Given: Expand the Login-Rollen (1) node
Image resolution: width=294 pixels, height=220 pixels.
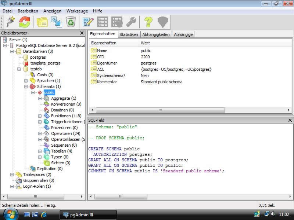Looking at the screenshot, I should click(x=12, y=186).
